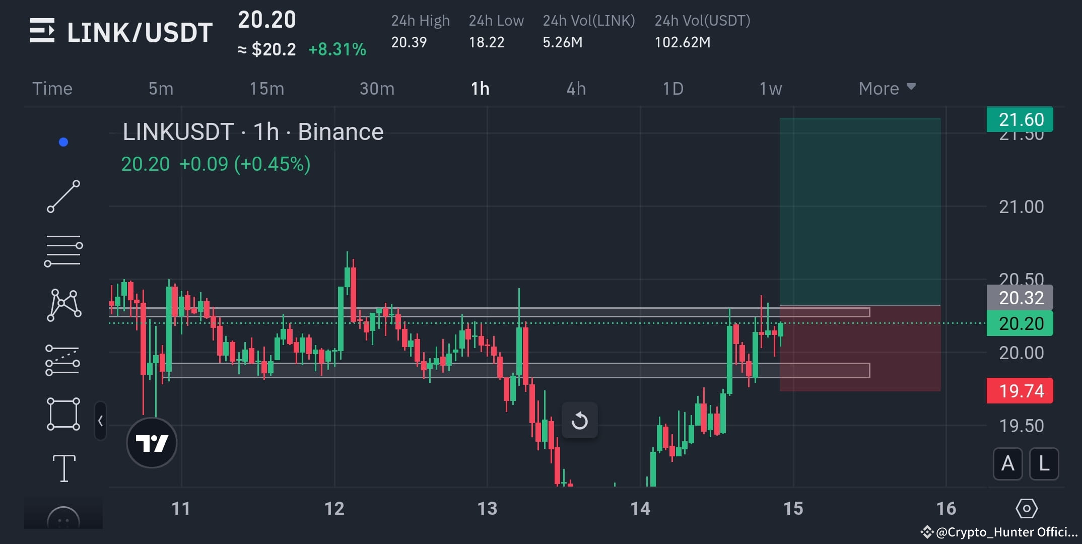
Task: Select the Trend Line drawing tool
Action: [x=64, y=195]
